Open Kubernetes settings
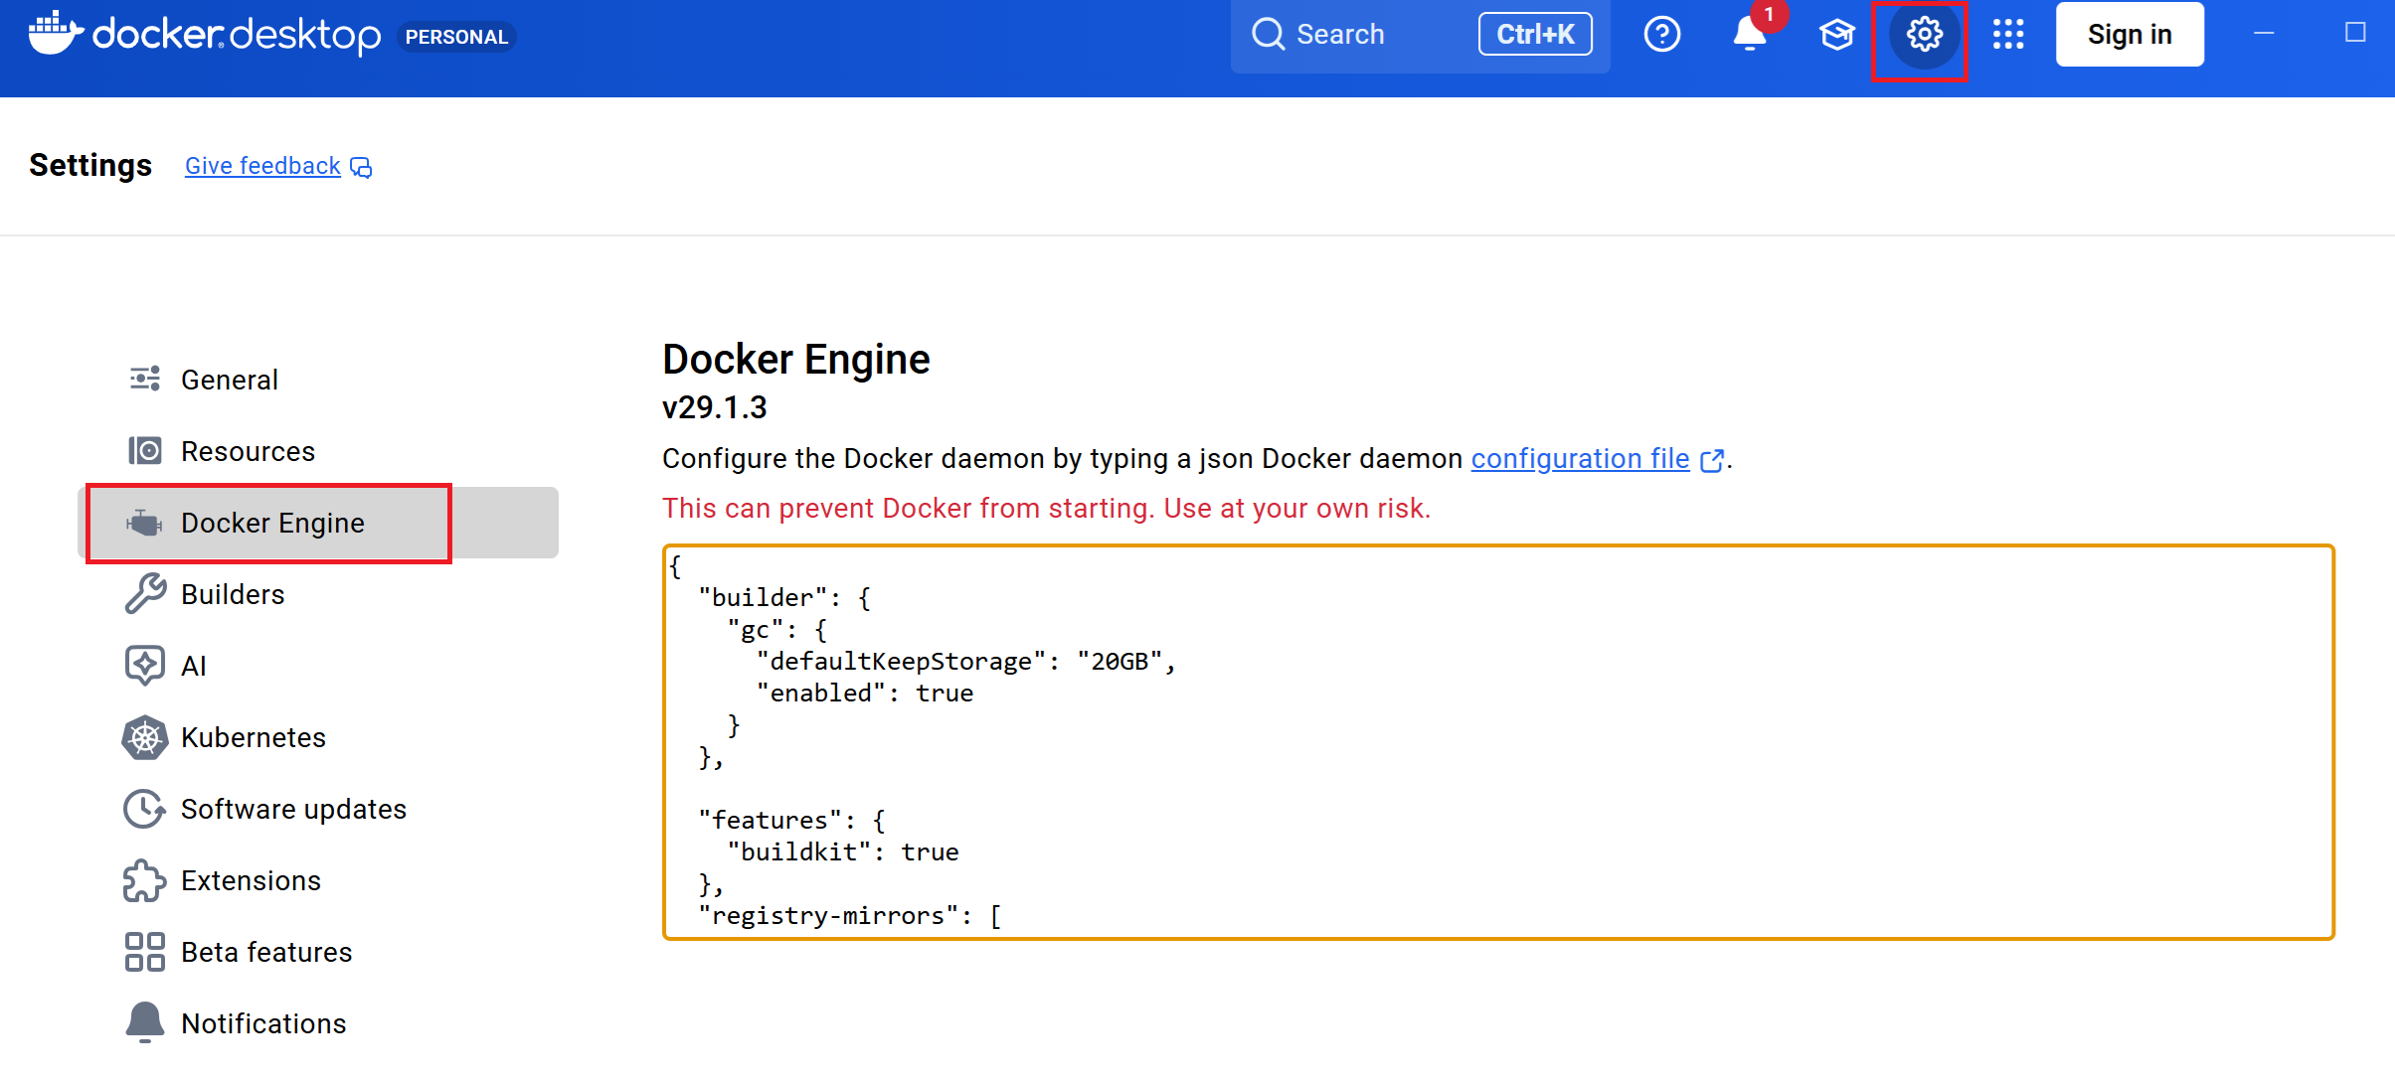The image size is (2395, 1082). pos(253,737)
